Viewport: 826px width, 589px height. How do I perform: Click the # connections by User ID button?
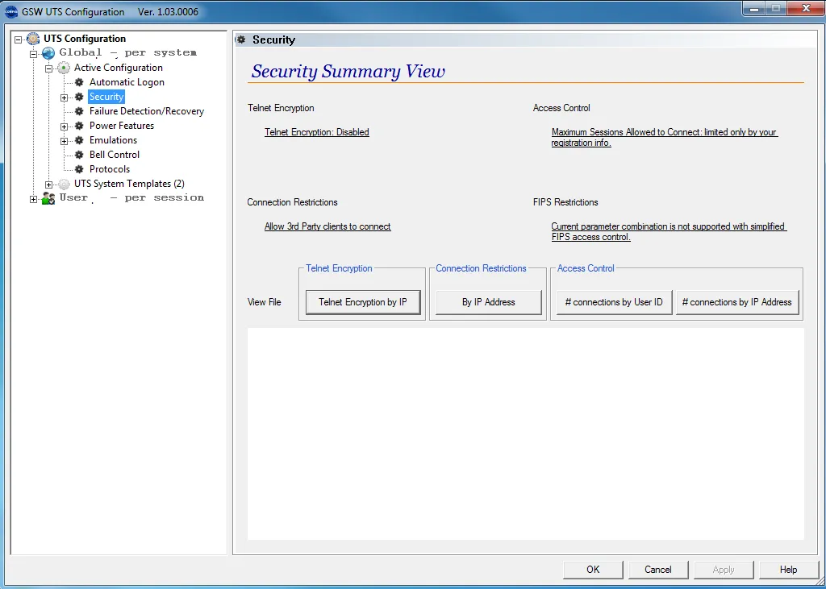click(614, 302)
